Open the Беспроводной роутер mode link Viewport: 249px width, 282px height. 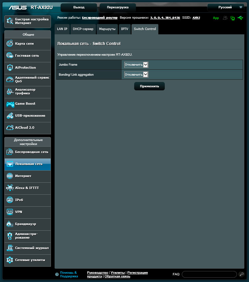[x=100, y=18]
